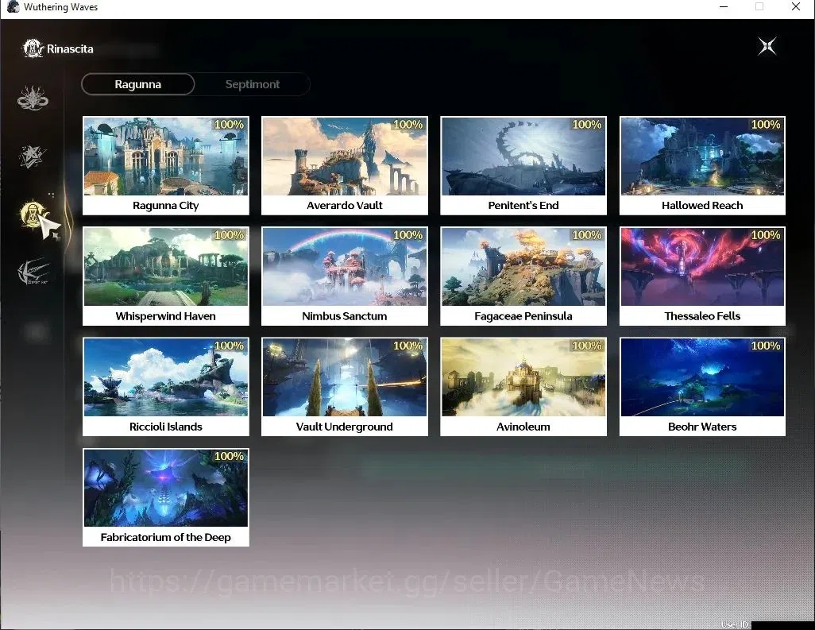815x630 pixels.
Task: Open the Vault Underground area card
Action: click(345, 387)
